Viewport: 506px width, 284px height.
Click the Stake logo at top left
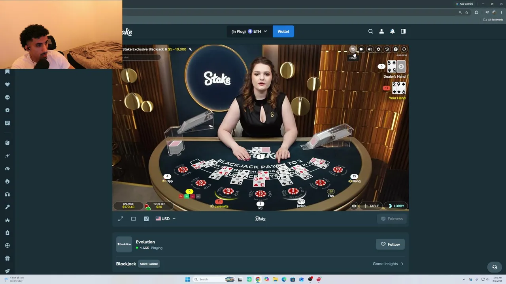click(127, 32)
